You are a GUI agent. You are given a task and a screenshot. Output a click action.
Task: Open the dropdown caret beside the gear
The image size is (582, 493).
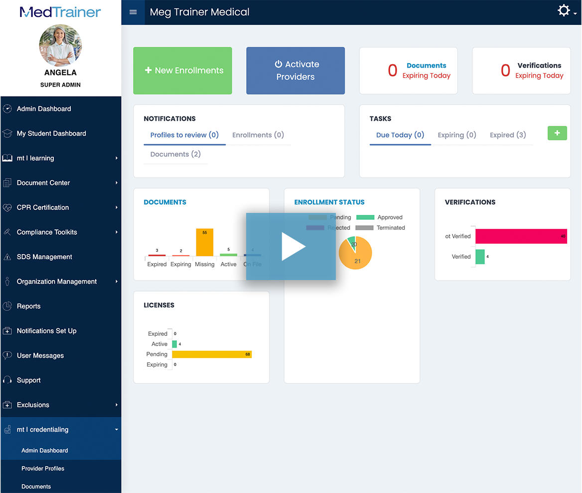(575, 13)
